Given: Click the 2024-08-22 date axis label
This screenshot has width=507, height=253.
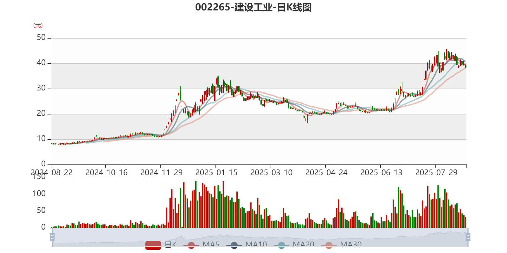Looking at the screenshot, I should point(51,172).
